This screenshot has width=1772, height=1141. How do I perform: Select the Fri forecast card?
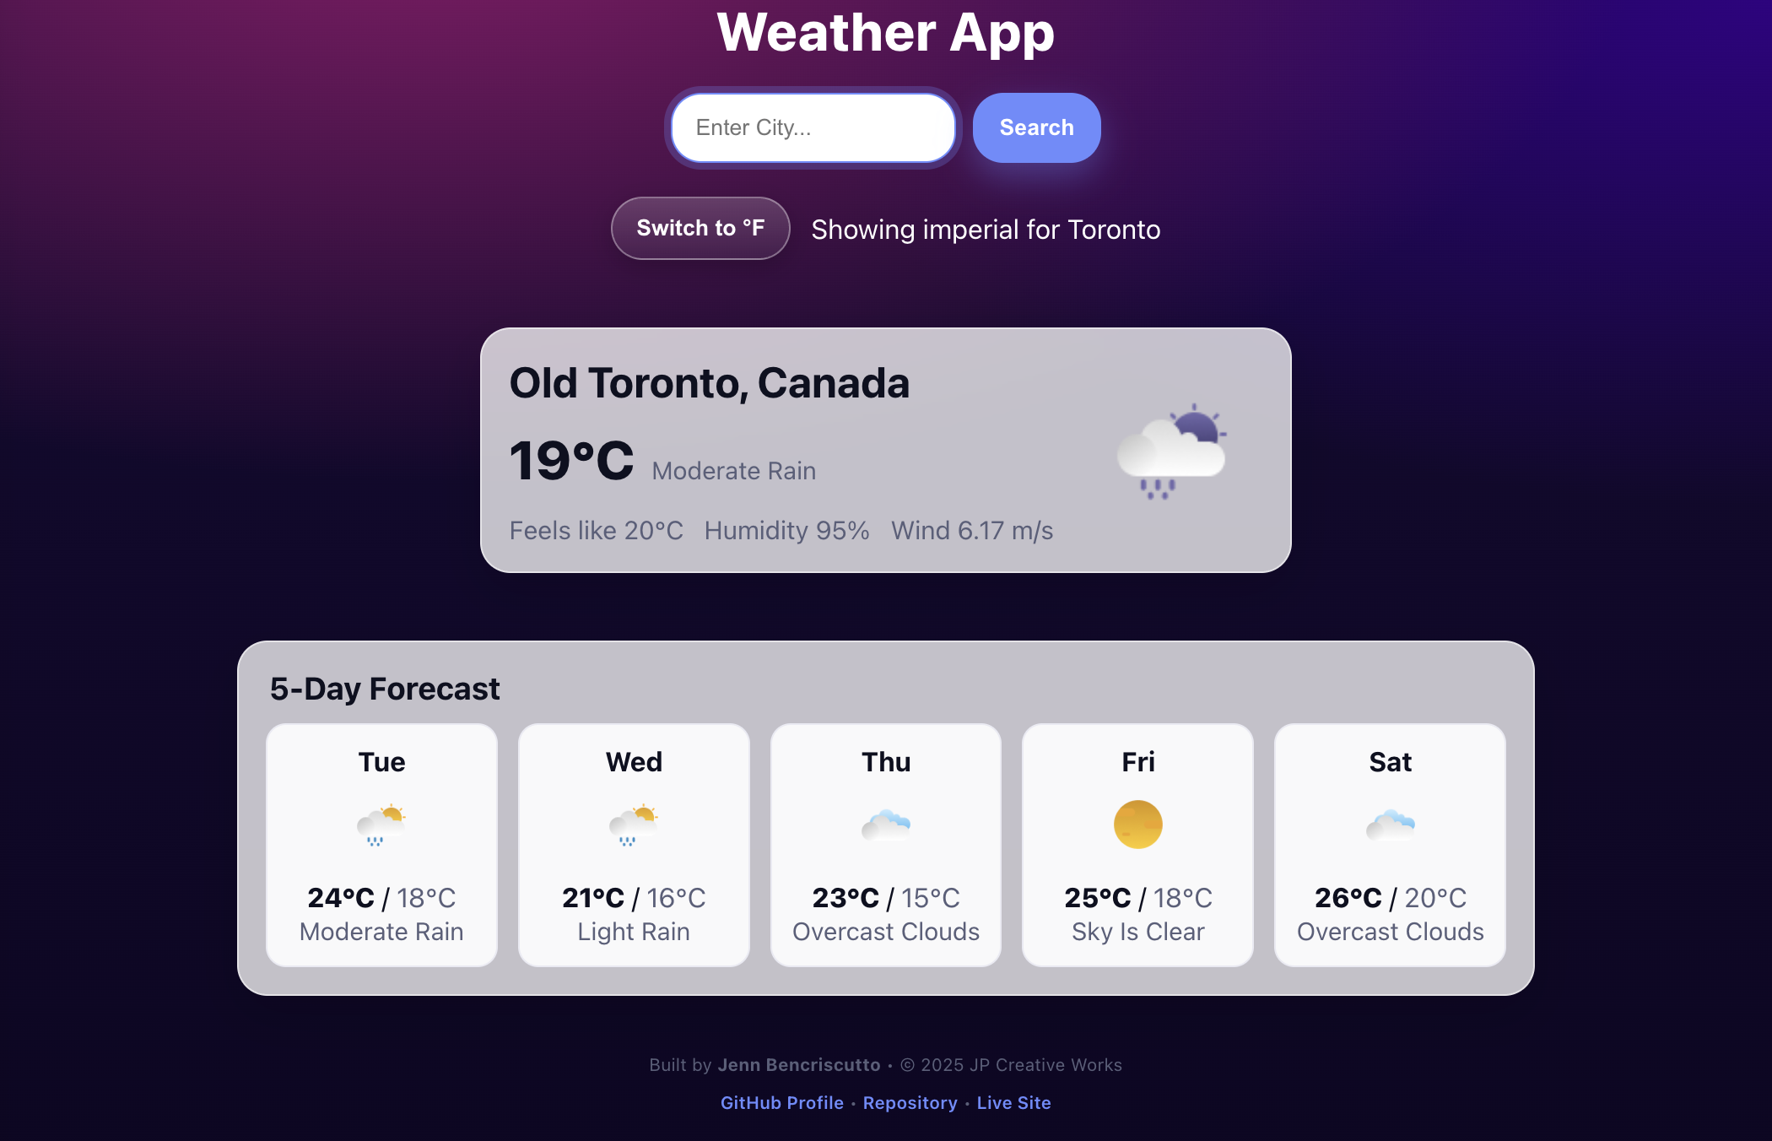pyautogui.click(x=1137, y=845)
